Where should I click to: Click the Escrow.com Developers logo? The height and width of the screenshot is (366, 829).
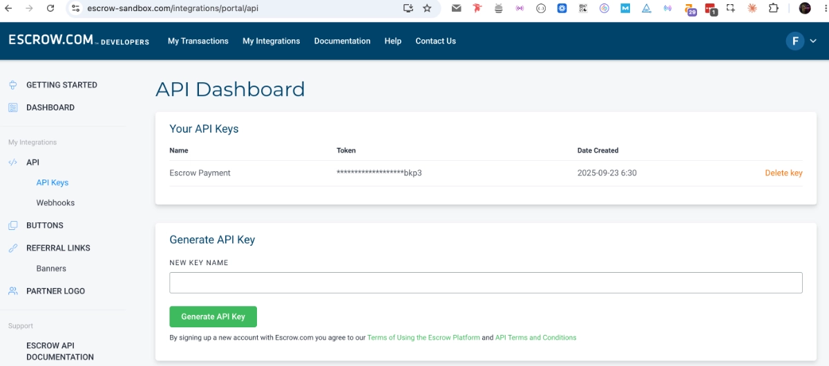pos(79,40)
